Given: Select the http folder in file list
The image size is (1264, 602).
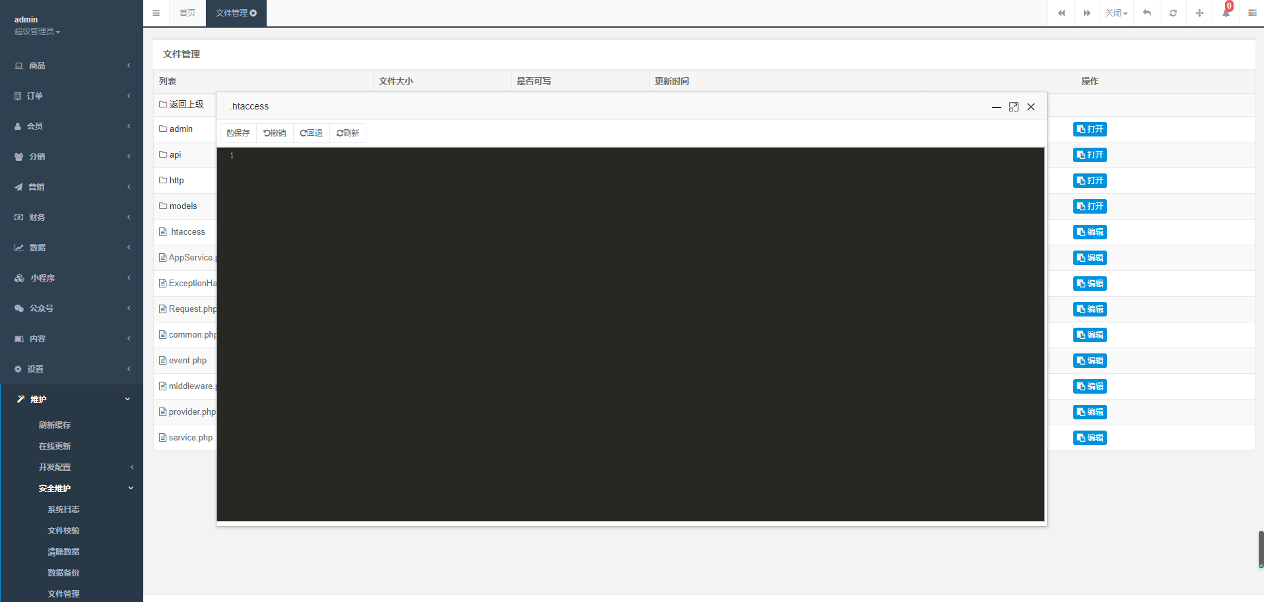Looking at the screenshot, I should point(171,181).
